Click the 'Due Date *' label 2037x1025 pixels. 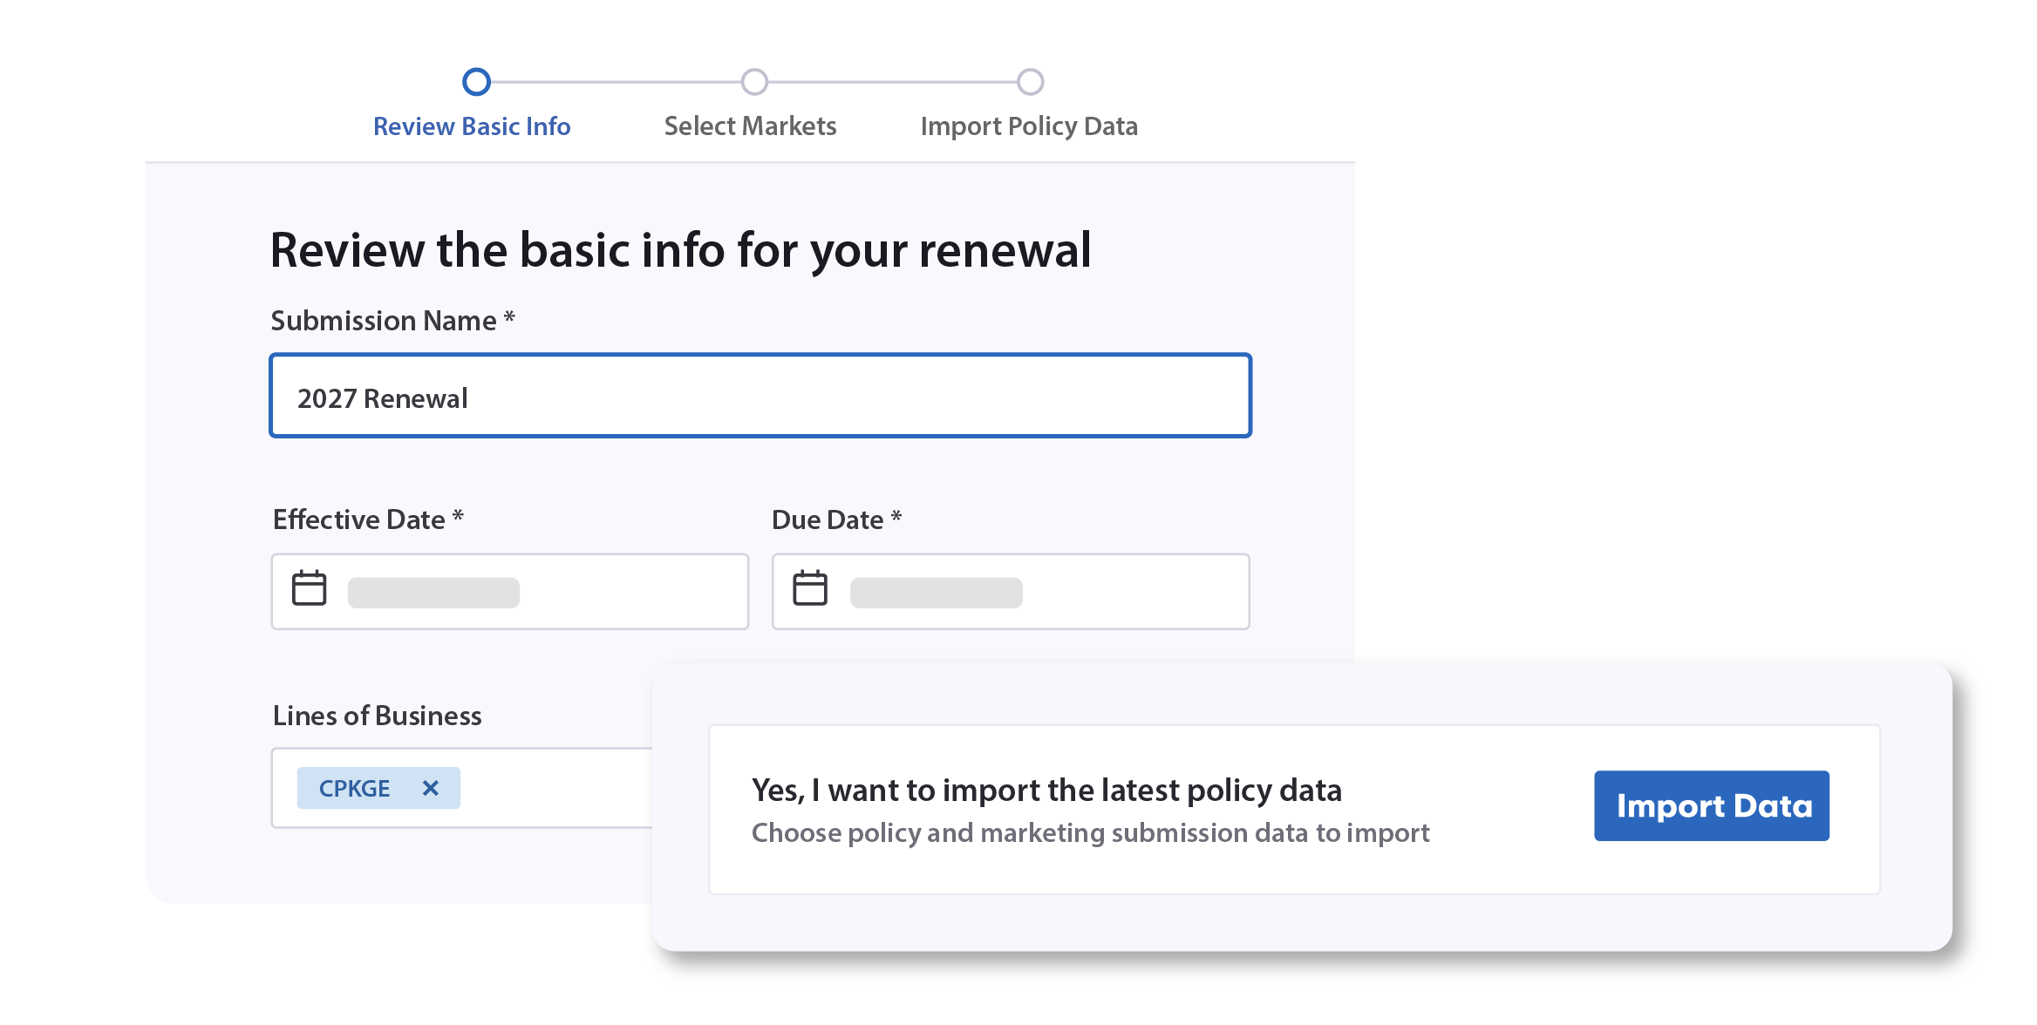pos(836,519)
